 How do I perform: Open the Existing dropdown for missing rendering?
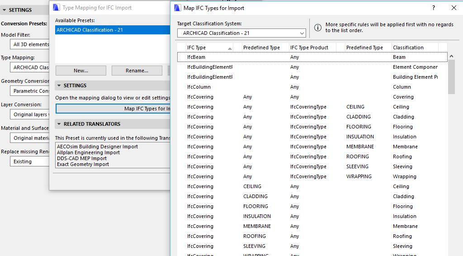29,161
